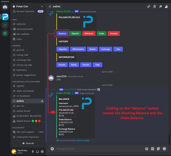Collapse DISCORD WALLETS & EXCHANGE category
The height and width of the screenshot is (156, 171).
pos(26,82)
